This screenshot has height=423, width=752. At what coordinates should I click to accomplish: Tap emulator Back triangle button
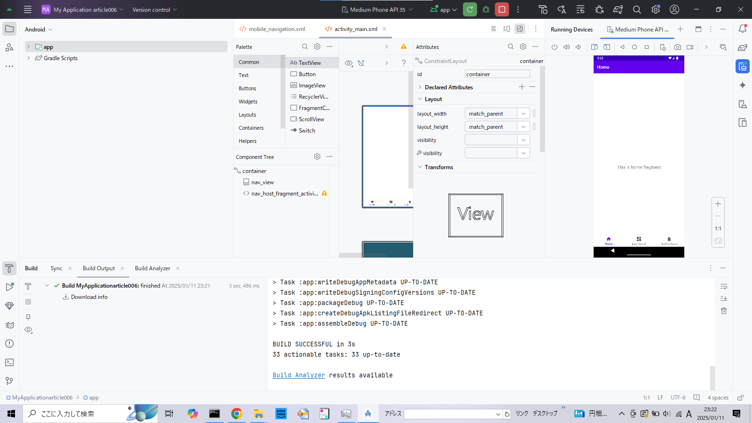622,47
